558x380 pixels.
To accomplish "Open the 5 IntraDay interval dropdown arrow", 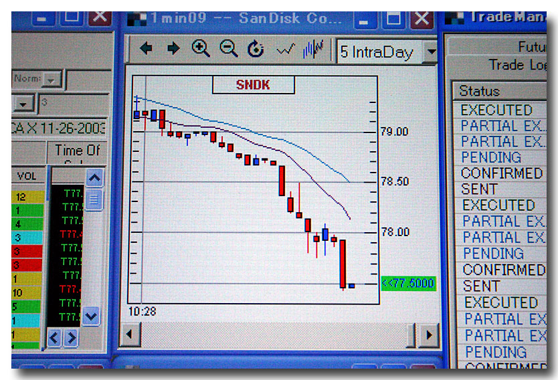I will [431, 52].
